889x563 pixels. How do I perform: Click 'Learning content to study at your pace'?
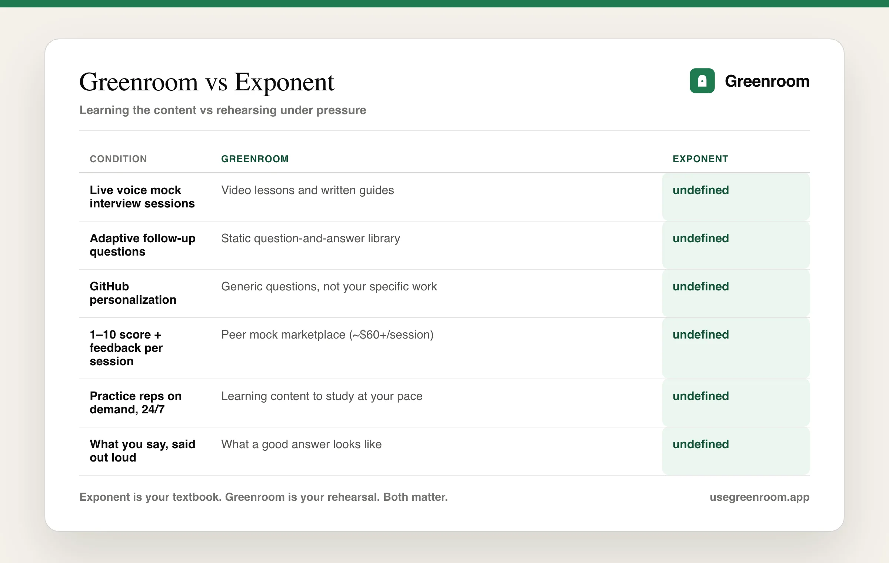tap(322, 396)
